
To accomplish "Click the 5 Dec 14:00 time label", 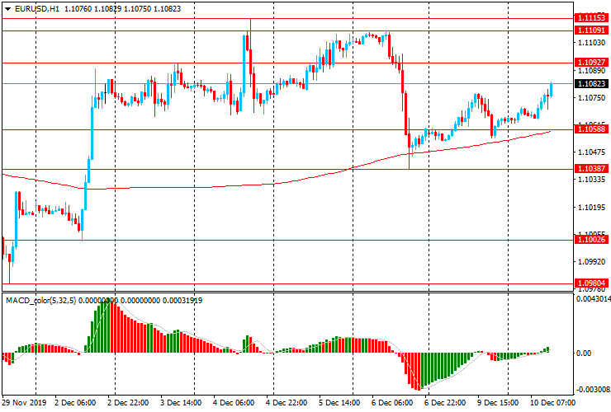I will pyautogui.click(x=339, y=403).
